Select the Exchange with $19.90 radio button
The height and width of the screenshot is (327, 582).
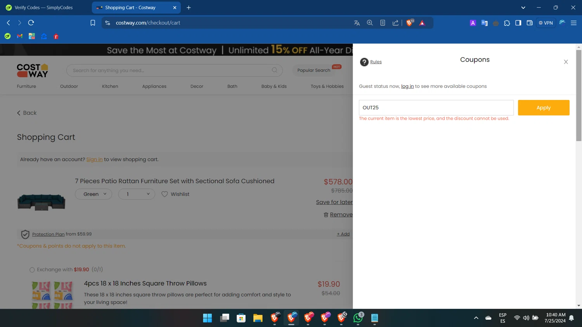[32, 270]
